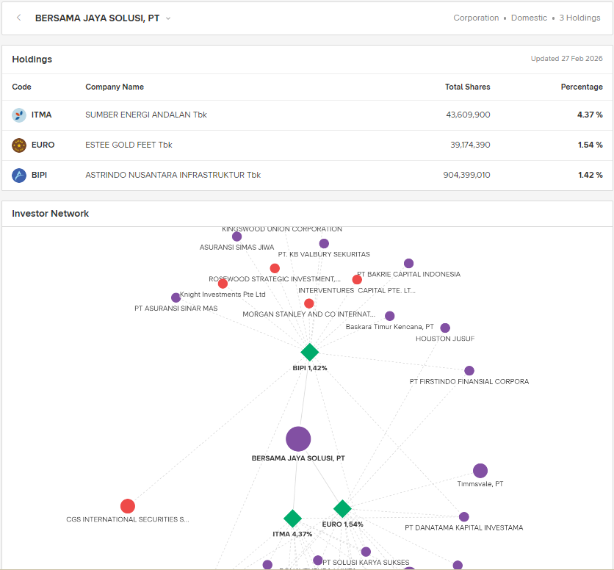Click the 1.54 % percentage cell
This screenshot has width=614, height=570.
pyautogui.click(x=590, y=145)
